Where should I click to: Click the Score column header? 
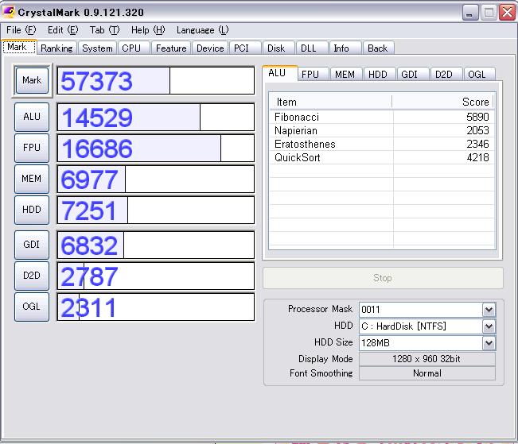click(442, 102)
